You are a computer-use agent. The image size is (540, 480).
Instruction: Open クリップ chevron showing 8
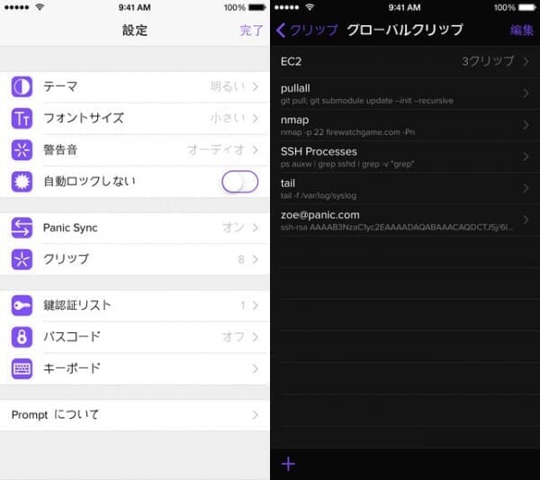(256, 259)
